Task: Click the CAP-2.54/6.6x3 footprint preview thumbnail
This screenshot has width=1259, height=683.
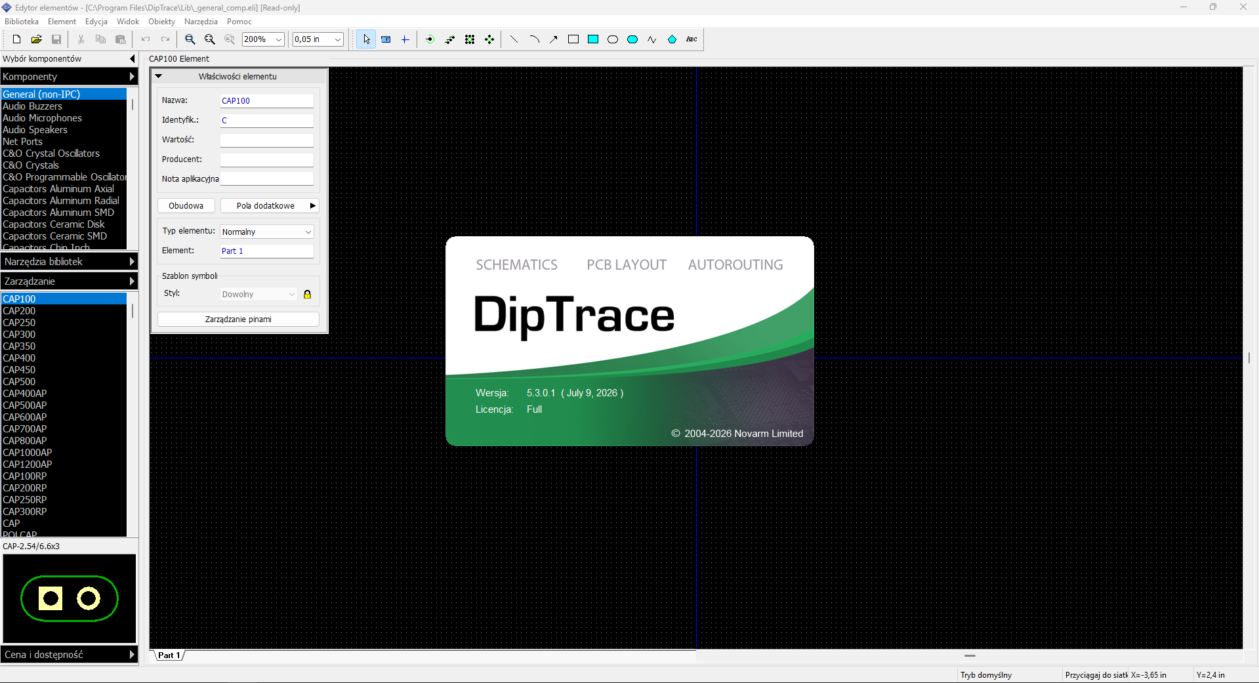Action: coord(70,598)
